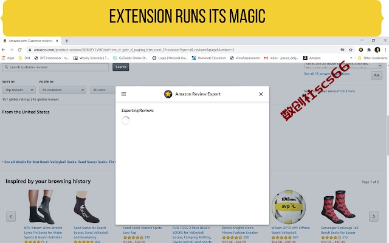Open the Seavenger SeaSnugs red socks thumbnail
Image resolution: width=389 pixels, height=243 pixels.
coord(339,207)
